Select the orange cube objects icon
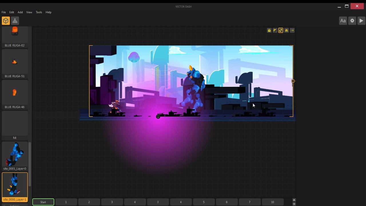Viewport: 366px width, 206px height. click(x=6, y=21)
